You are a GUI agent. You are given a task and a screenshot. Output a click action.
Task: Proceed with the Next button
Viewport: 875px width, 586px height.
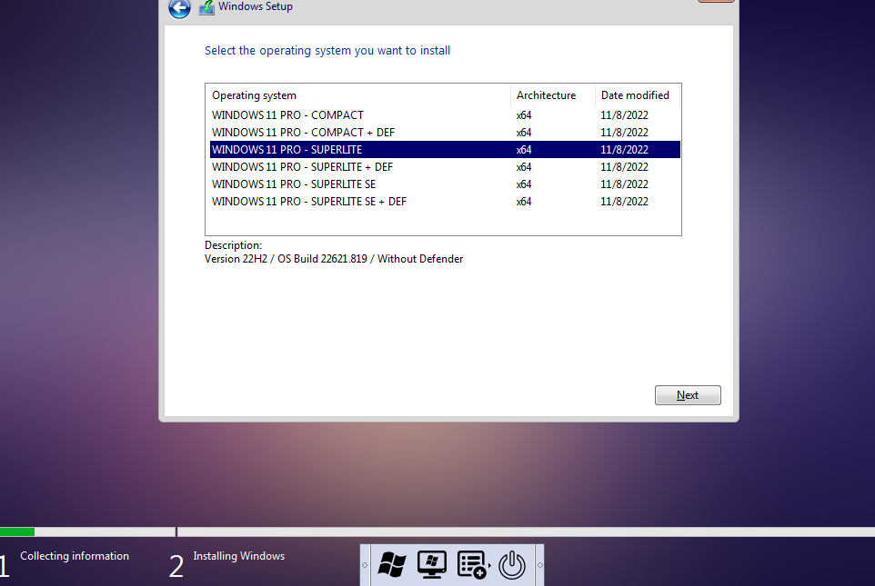[x=688, y=395]
